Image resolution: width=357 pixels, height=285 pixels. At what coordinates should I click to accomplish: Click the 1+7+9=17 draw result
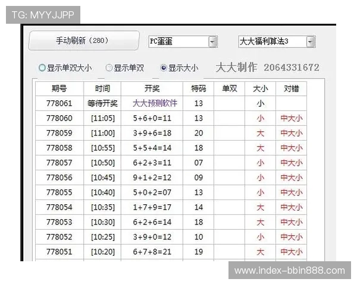[152, 207]
